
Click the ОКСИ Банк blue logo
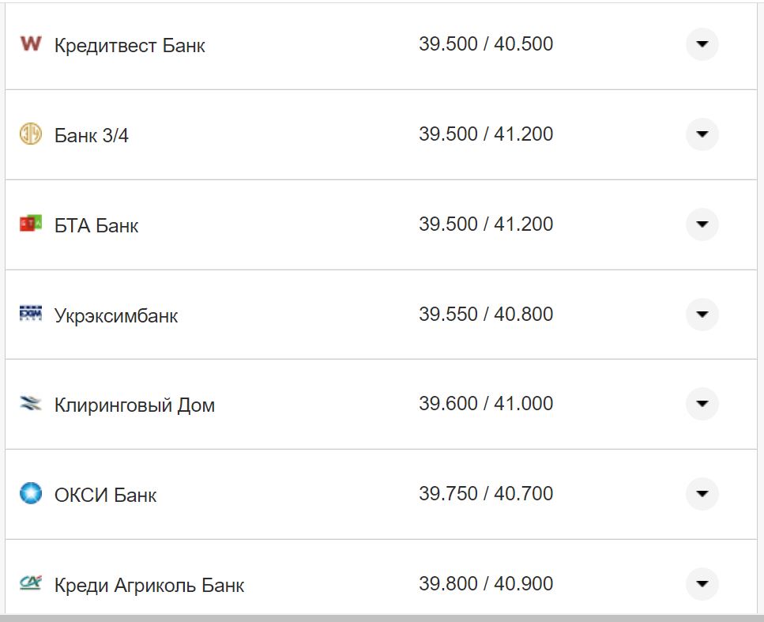coord(30,494)
